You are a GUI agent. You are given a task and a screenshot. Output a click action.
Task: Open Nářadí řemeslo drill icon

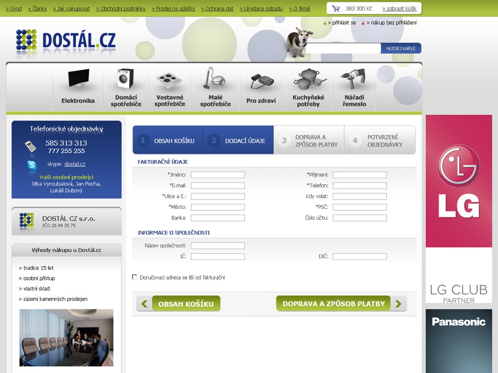[354, 79]
